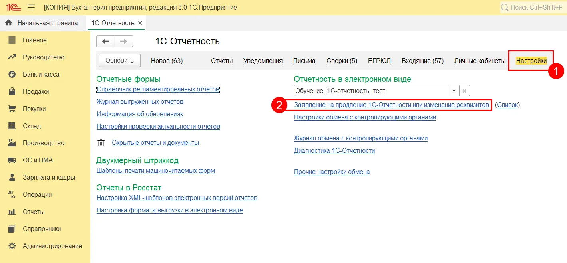The height and width of the screenshot is (263, 567).
Task: Open Продажи shopping bag icon
Action: coord(12,91)
